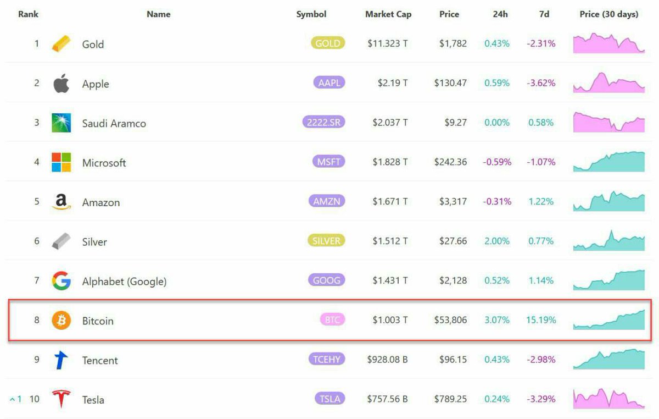
Task: Open the Microsoft company link
Action: pos(104,163)
